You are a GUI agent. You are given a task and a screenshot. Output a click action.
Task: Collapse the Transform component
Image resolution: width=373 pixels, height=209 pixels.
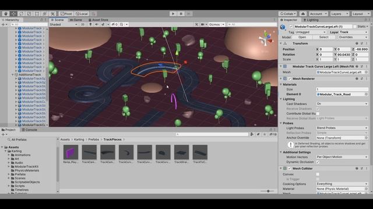[x=281, y=44]
